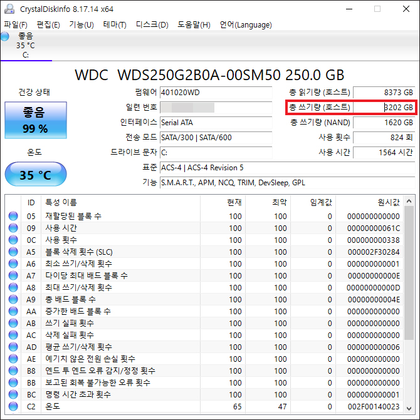Click the 특성 이름 column header
The width and height of the screenshot is (420, 420).
[120, 202]
